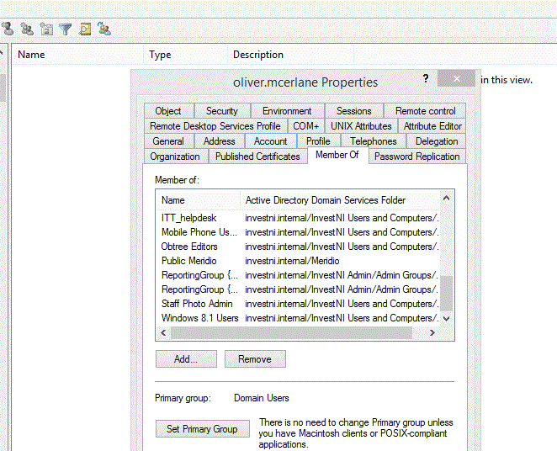Sort by Name column in Member of list
This screenshot has width=557, height=451.
pos(199,200)
